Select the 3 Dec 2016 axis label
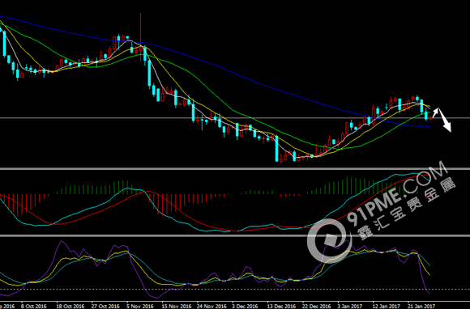Viewport: 470px width, 309px height. coord(245,306)
